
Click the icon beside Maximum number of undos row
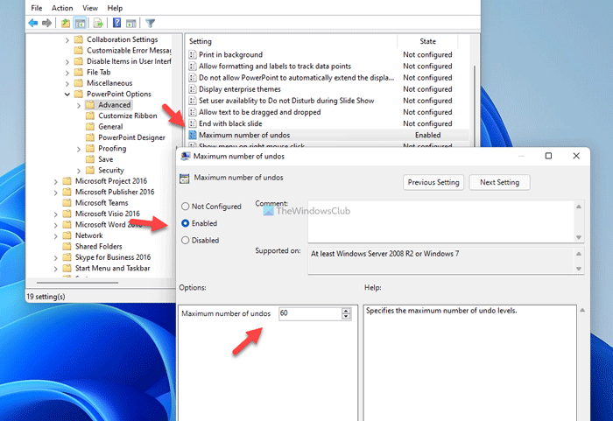point(193,135)
